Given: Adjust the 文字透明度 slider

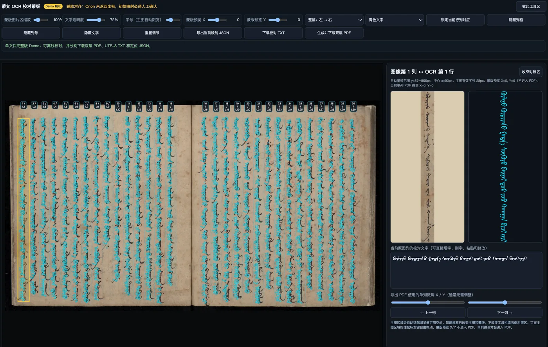Looking at the screenshot, I should [96, 20].
